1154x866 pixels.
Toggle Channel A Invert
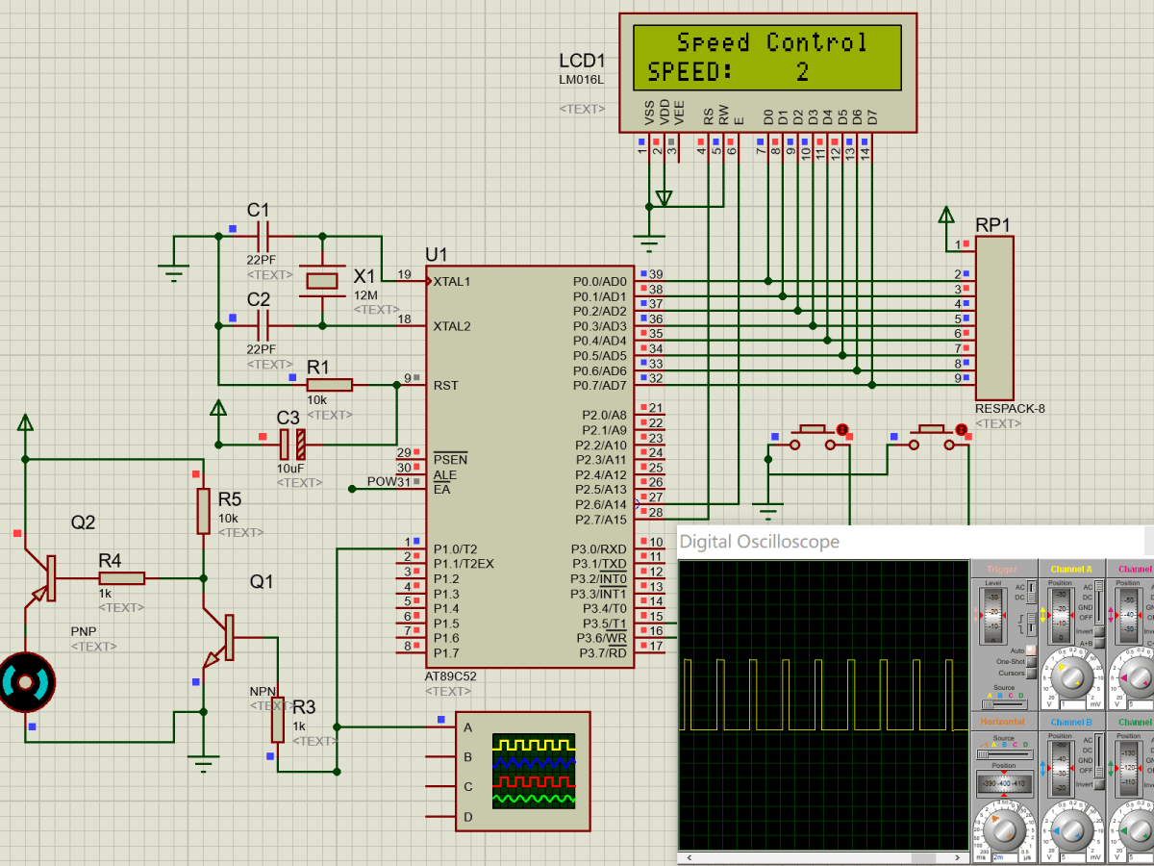[x=1098, y=631]
